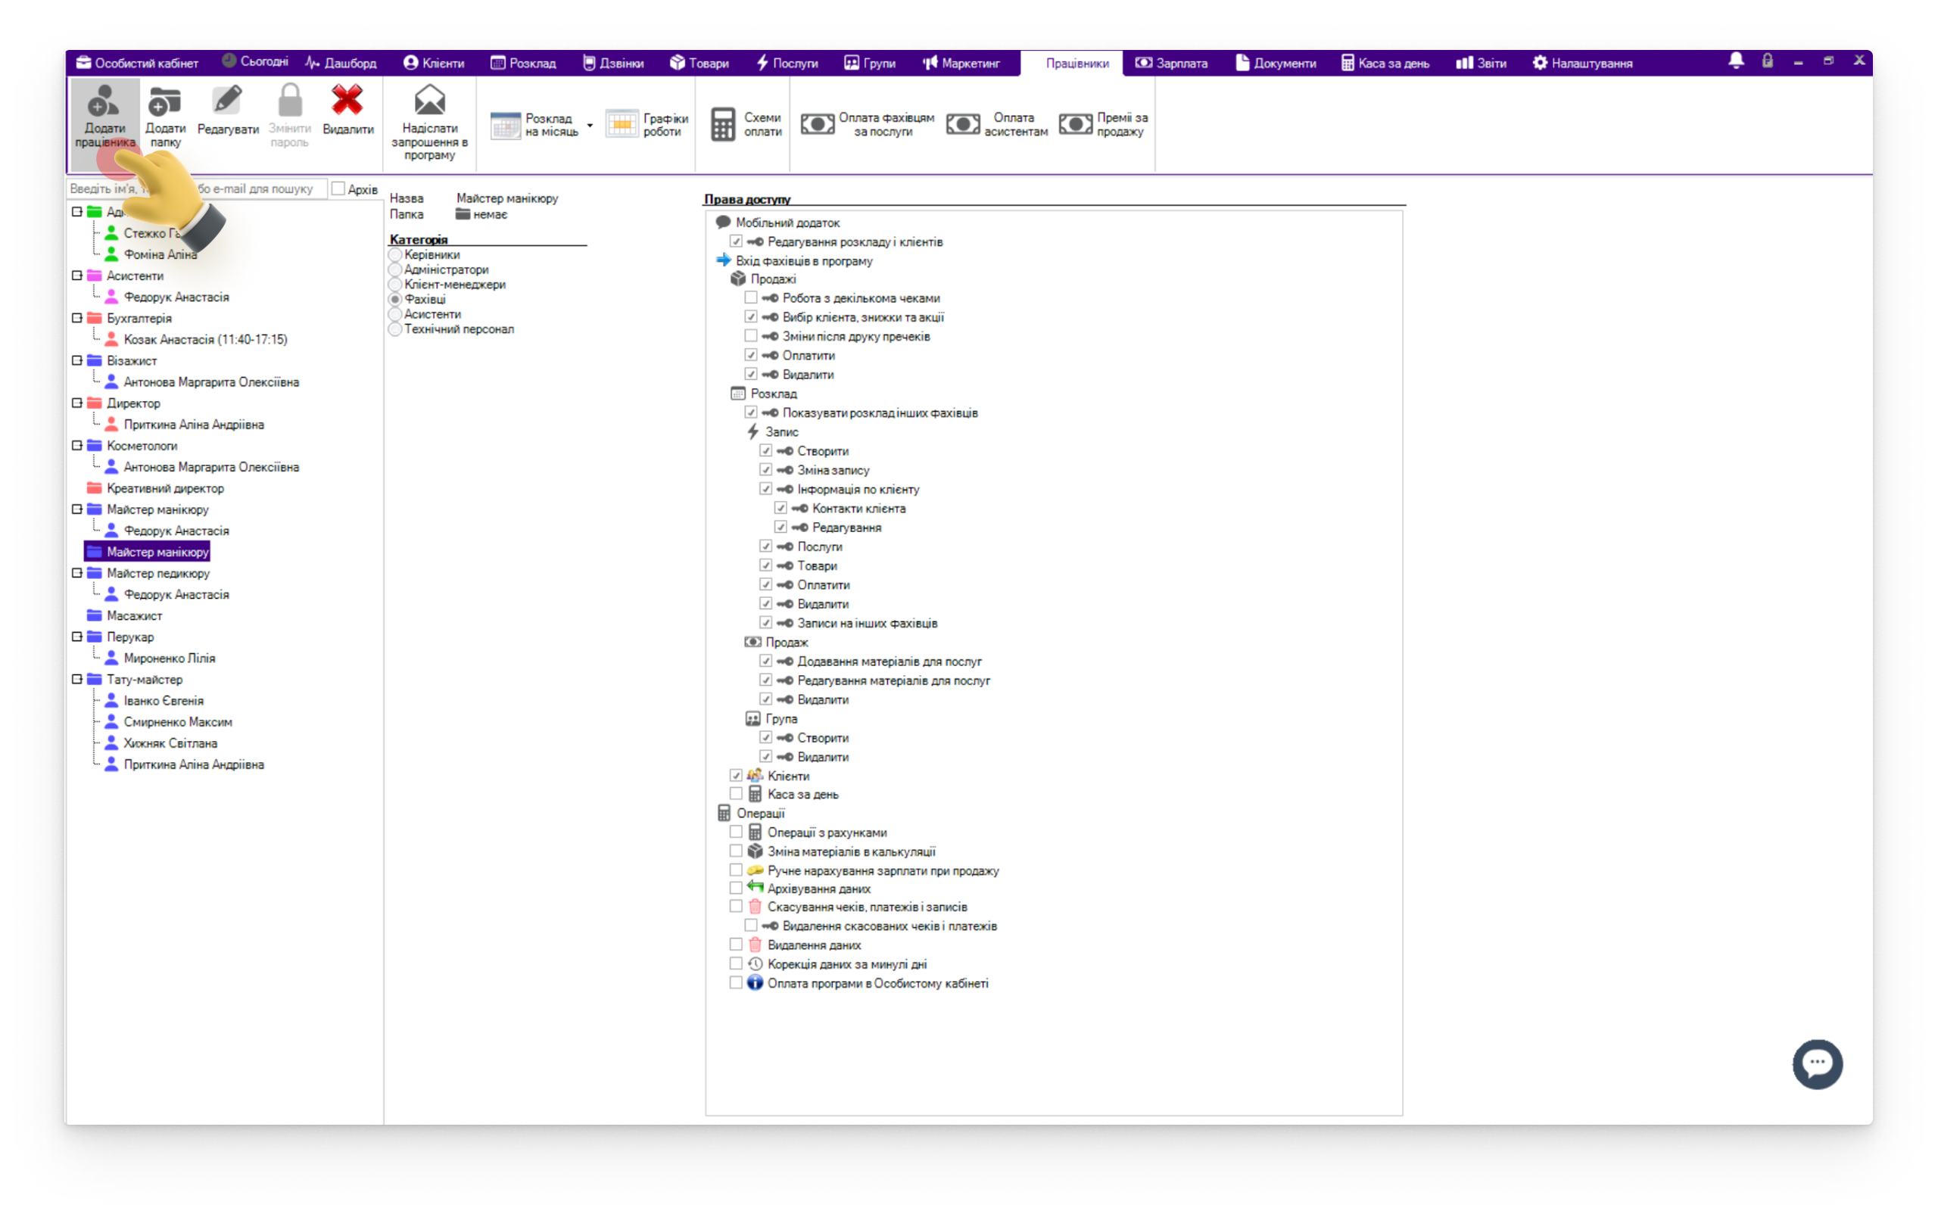
Task: Click Send invitation (Надіслати запрошення) envelope icon
Action: pyautogui.click(x=430, y=101)
